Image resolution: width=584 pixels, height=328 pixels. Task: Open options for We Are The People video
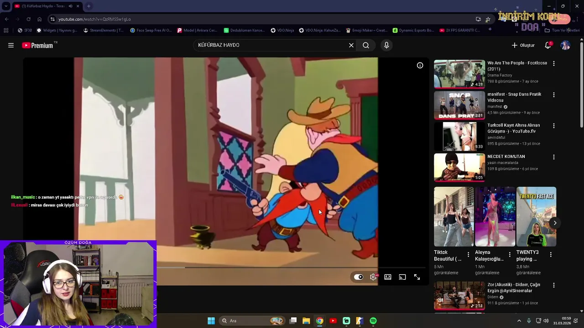[554, 64]
